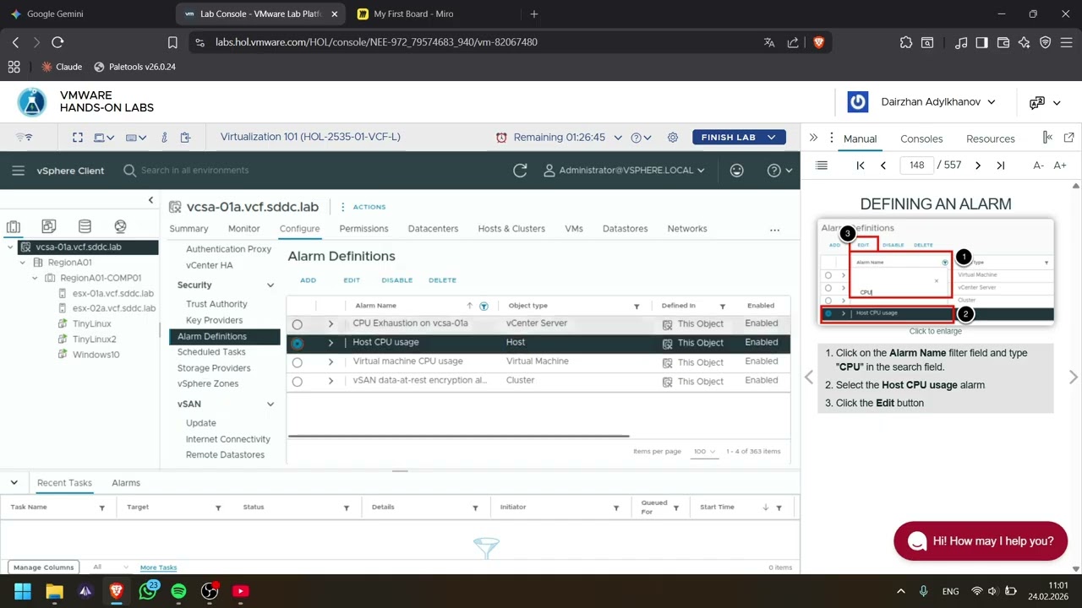Refresh the vSphere Client view
This screenshot has width=1082, height=608.
pos(520,171)
